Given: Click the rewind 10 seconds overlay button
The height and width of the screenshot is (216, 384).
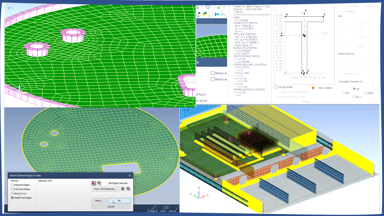Looking at the screenshot, I should 59,207.
